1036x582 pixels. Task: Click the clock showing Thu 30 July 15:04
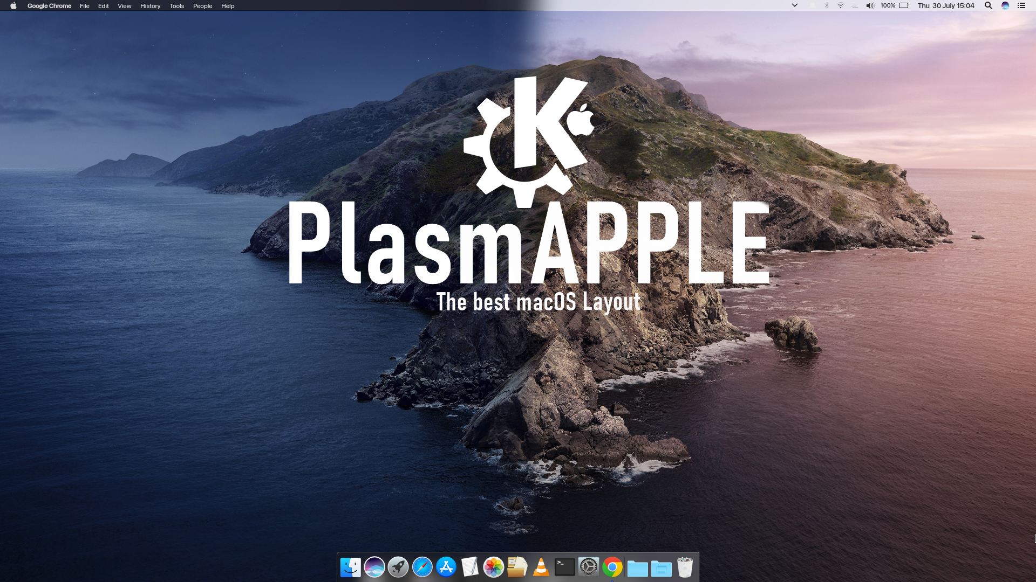point(946,5)
